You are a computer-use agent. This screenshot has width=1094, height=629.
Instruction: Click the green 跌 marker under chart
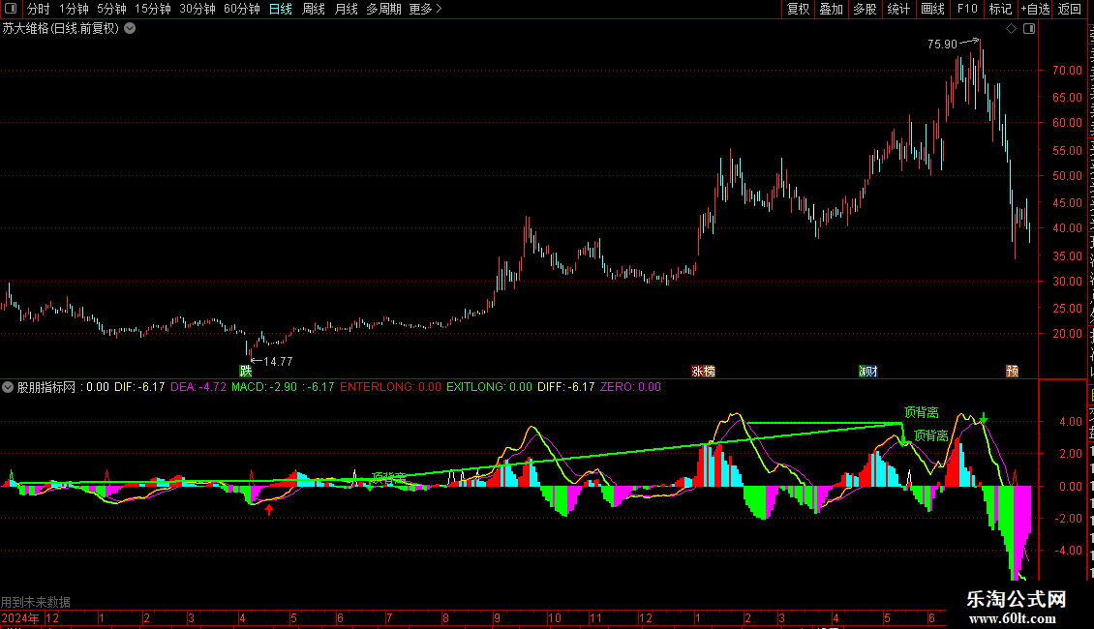[246, 371]
